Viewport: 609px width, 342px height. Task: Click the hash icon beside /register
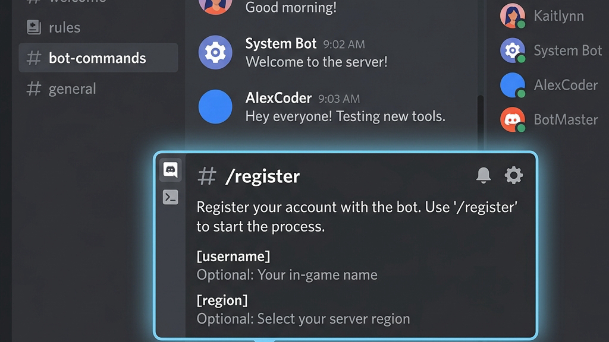coord(206,176)
